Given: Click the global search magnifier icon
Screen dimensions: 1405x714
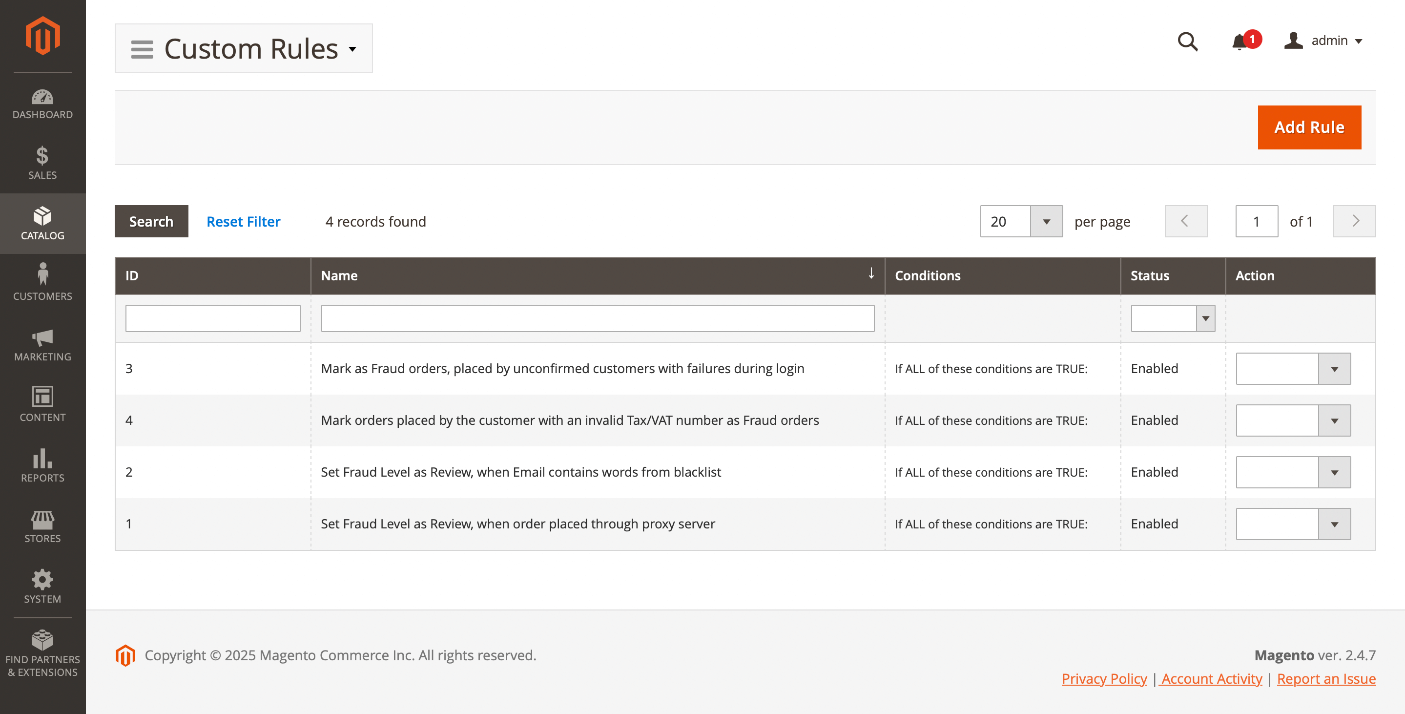Looking at the screenshot, I should (1187, 42).
